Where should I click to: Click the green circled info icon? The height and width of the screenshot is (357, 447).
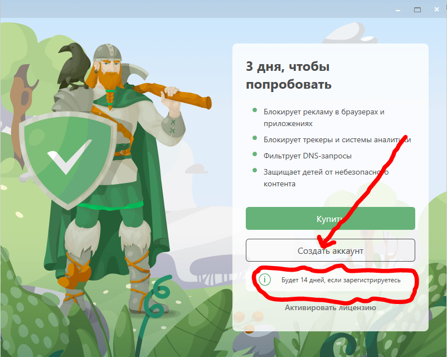pyautogui.click(x=265, y=279)
